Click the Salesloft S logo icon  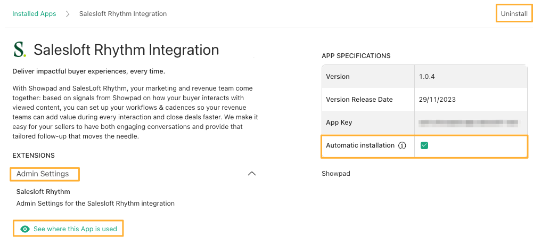click(x=19, y=50)
